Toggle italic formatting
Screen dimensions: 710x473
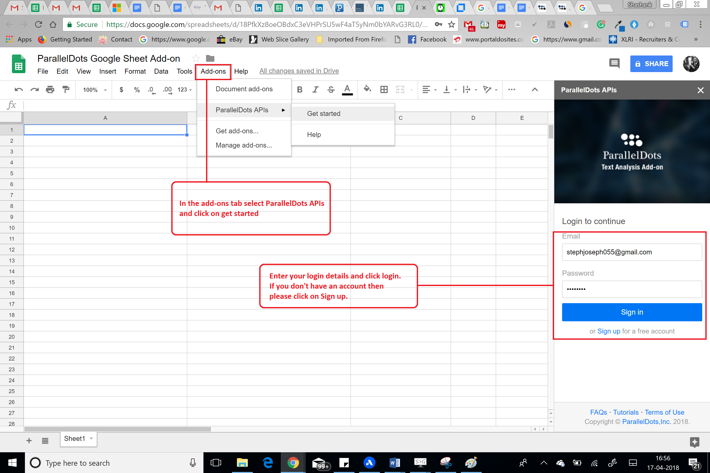315,89
